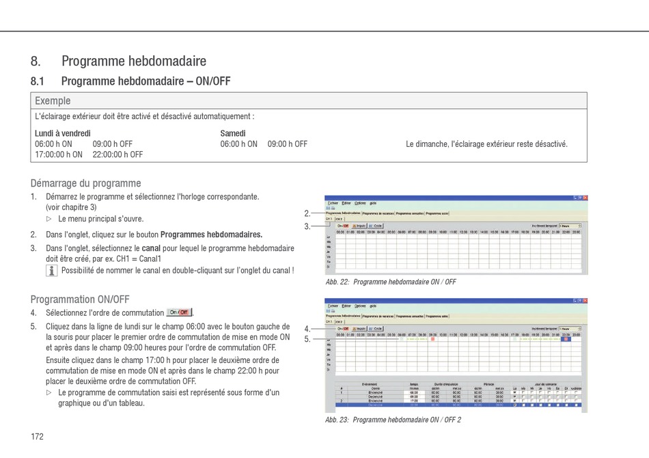Tick Sa checkbox in the highlighted 22:00 Déclenché row
Viewport: 649px width, 458px height.
[x=558, y=405]
